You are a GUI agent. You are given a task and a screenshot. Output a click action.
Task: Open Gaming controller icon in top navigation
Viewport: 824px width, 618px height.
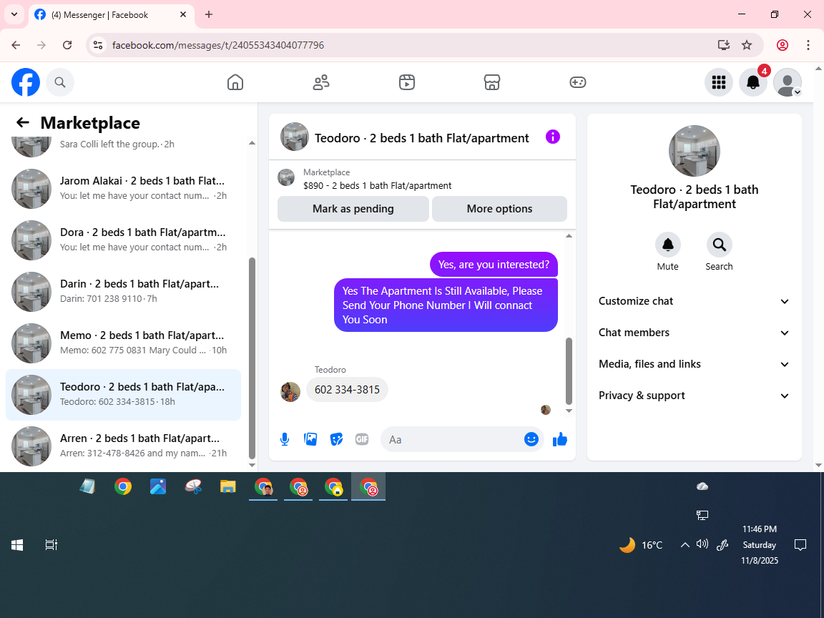click(577, 82)
